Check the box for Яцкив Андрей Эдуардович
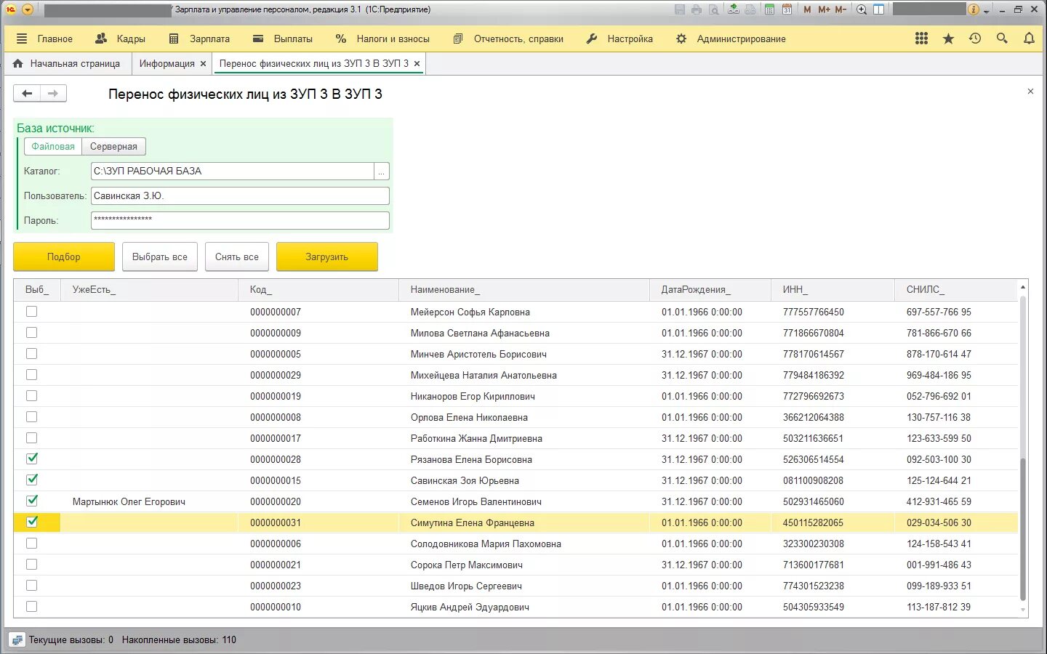 point(31,606)
